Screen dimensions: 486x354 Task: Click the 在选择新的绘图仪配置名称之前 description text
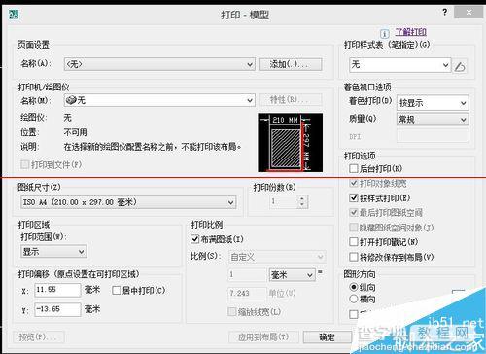153,147
